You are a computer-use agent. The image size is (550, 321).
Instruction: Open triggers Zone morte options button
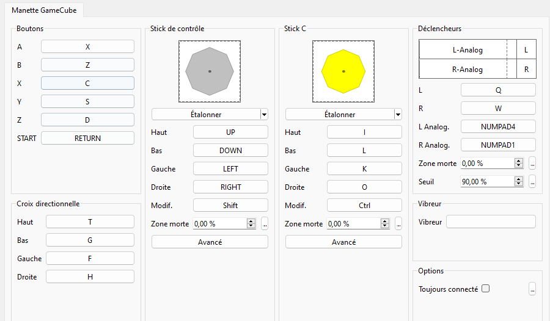[x=532, y=163]
